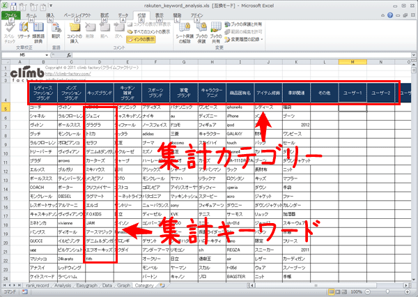Switch to the データ ribbon tab
Screen dimensions: 418x297
click(123, 15)
